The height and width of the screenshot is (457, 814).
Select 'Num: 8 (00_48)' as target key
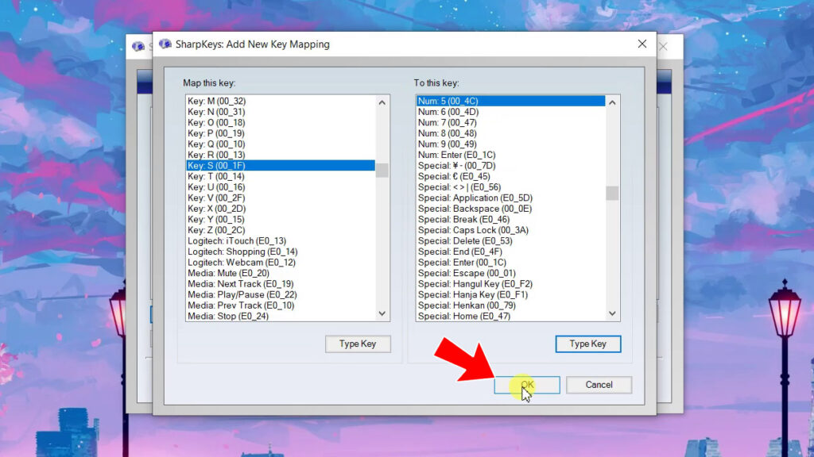[511, 133]
